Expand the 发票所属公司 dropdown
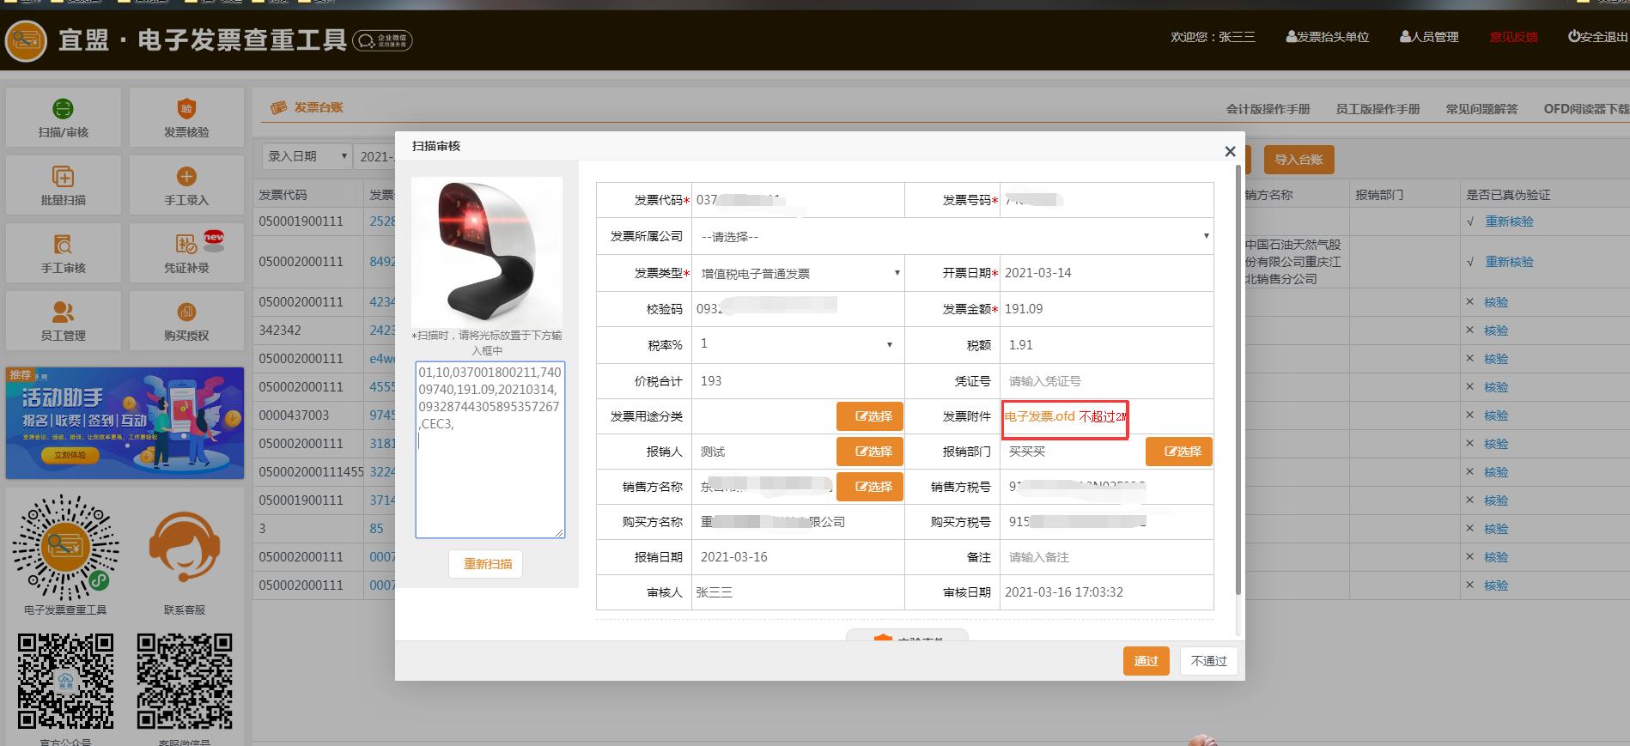The height and width of the screenshot is (746, 1630). [x=953, y=236]
